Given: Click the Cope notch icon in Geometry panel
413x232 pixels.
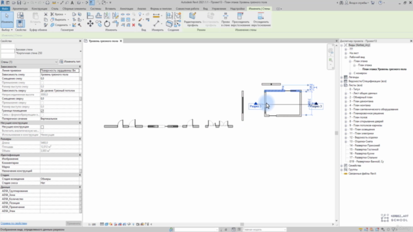Looking at the screenshot, I should 52,14.
